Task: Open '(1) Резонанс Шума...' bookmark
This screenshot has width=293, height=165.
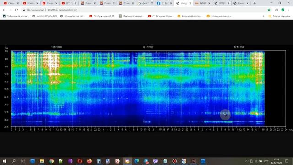Action: (161, 16)
